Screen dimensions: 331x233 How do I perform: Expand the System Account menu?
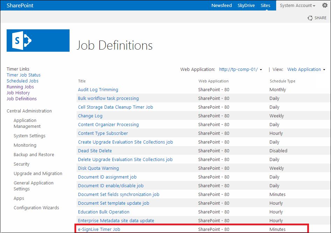(x=297, y=6)
